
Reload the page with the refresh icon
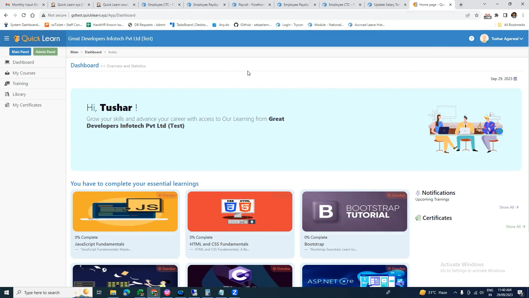[24, 15]
